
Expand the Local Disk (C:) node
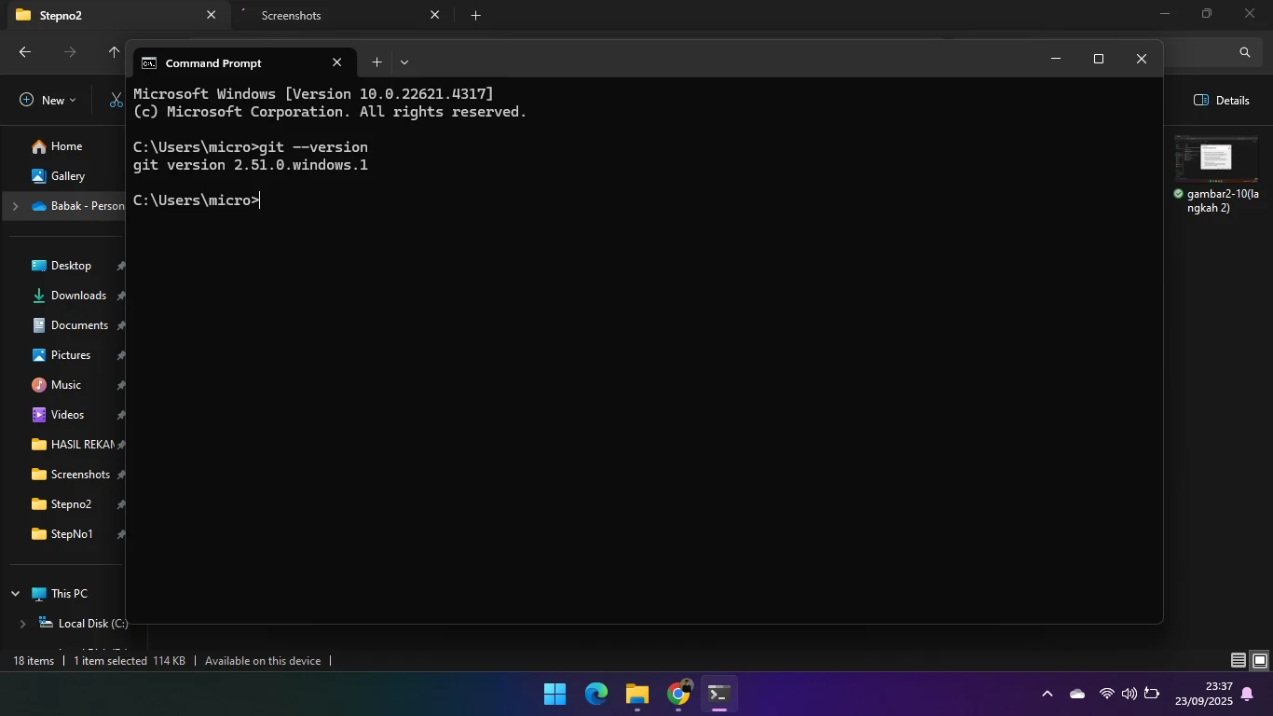click(x=22, y=624)
